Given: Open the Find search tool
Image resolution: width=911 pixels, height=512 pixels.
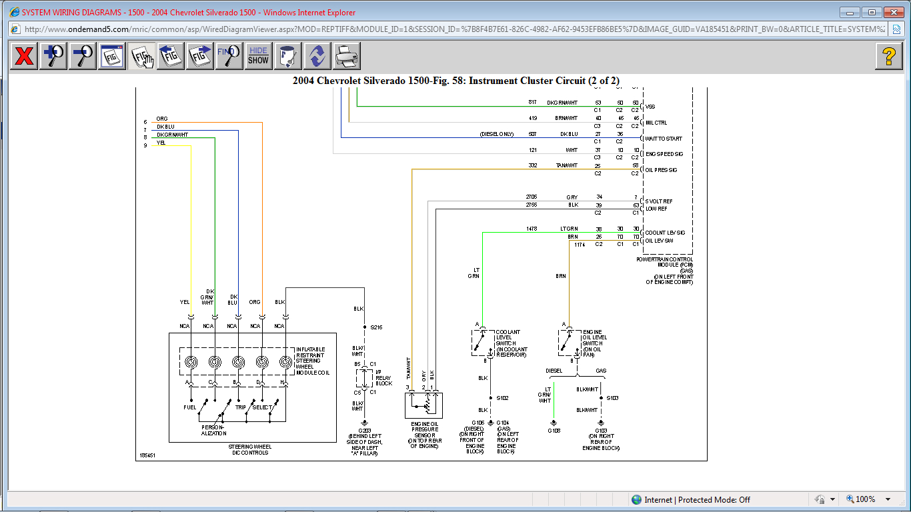Looking at the screenshot, I should (229, 56).
